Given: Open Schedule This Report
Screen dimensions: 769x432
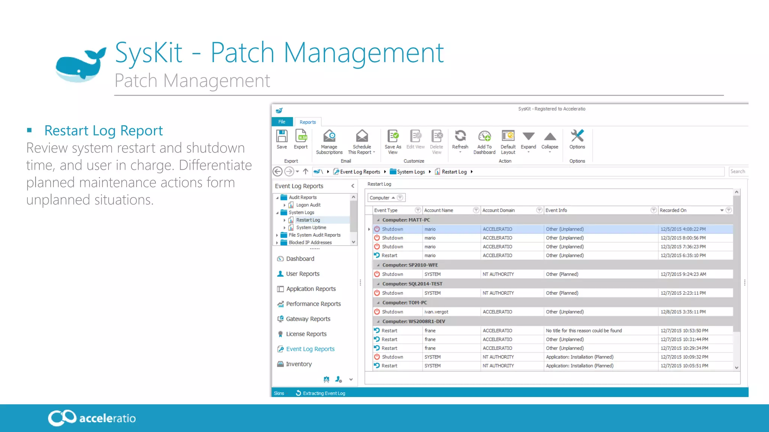Looking at the screenshot, I should (x=362, y=142).
